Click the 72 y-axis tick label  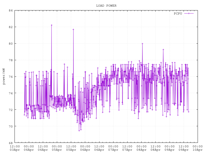[x=10, y=110]
